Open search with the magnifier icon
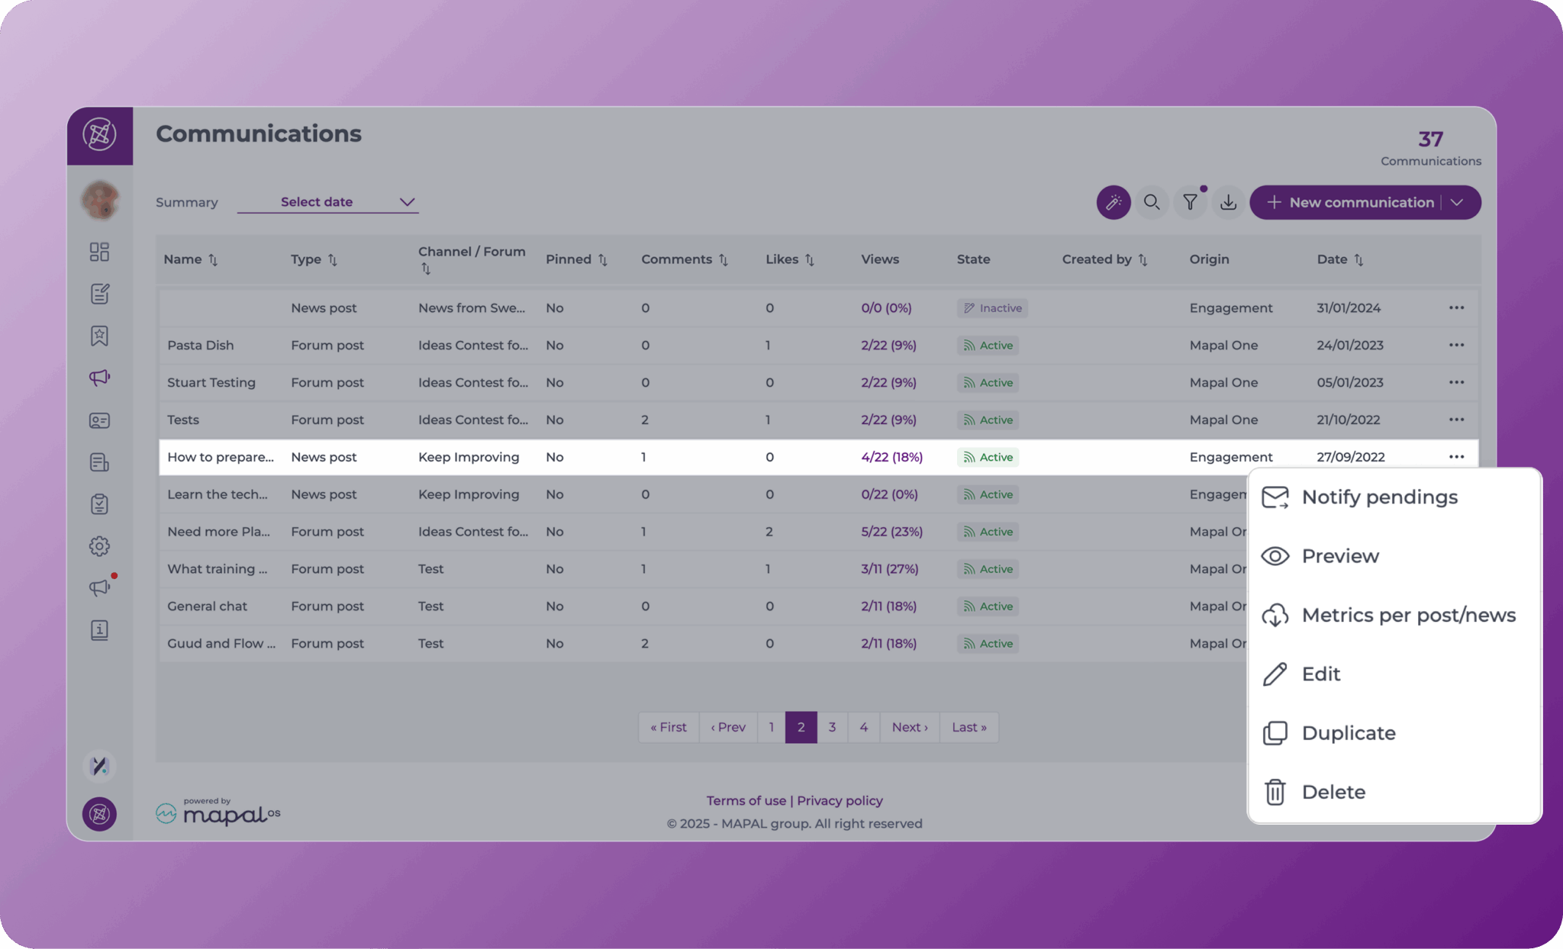Viewport: 1563px width, 949px height. [1152, 202]
